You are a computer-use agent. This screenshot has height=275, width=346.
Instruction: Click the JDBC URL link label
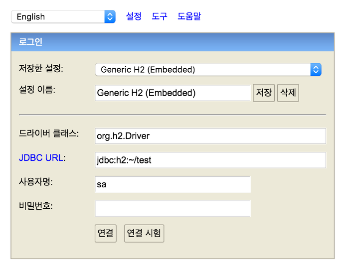click(x=41, y=158)
